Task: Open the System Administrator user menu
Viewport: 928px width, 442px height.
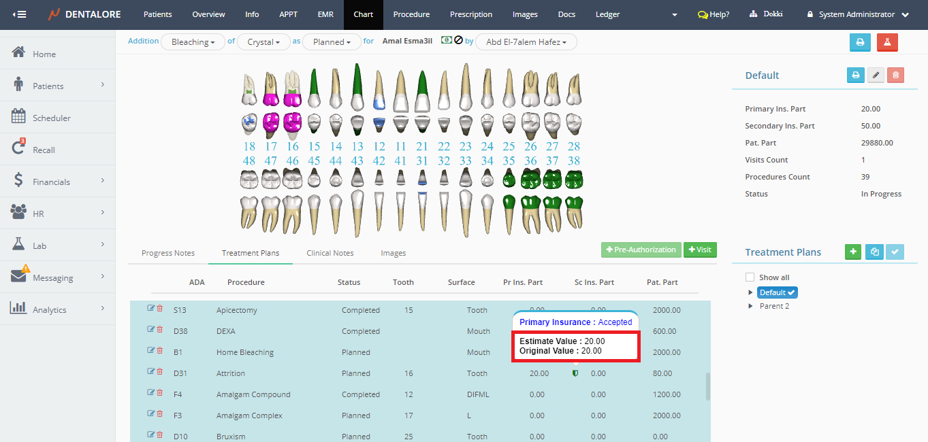Action: (x=857, y=14)
